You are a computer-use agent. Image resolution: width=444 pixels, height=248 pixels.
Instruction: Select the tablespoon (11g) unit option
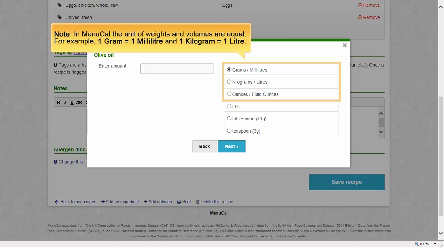pyautogui.click(x=229, y=118)
